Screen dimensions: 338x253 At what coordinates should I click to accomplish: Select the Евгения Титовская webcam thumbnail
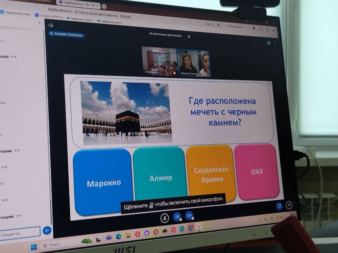click(193, 63)
